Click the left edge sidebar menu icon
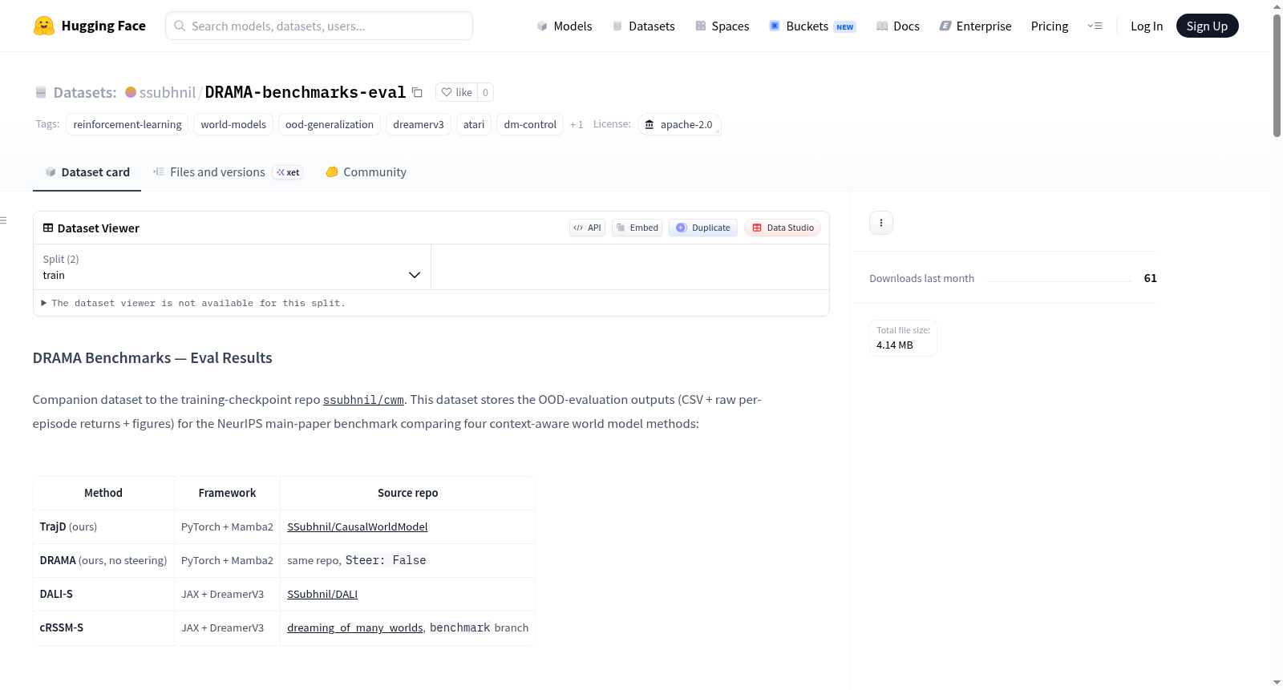The width and height of the screenshot is (1283, 690). tap(3, 220)
